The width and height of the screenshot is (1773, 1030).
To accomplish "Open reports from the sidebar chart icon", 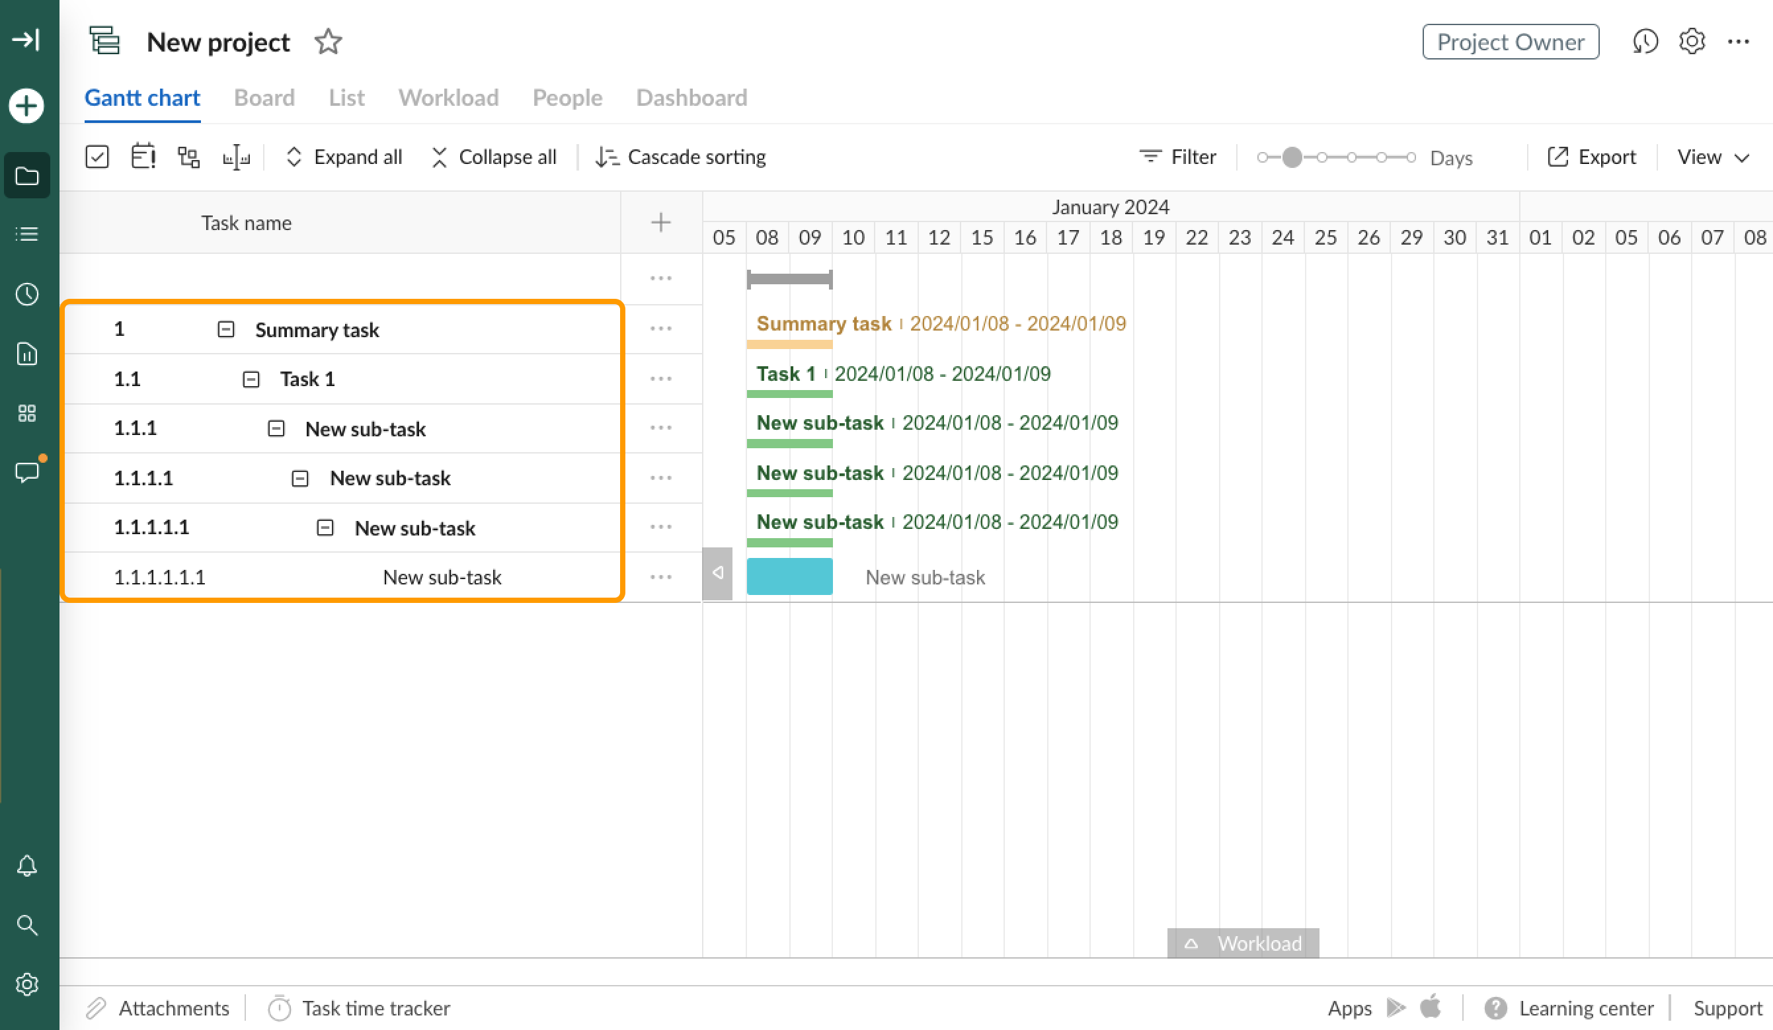I will tap(26, 354).
